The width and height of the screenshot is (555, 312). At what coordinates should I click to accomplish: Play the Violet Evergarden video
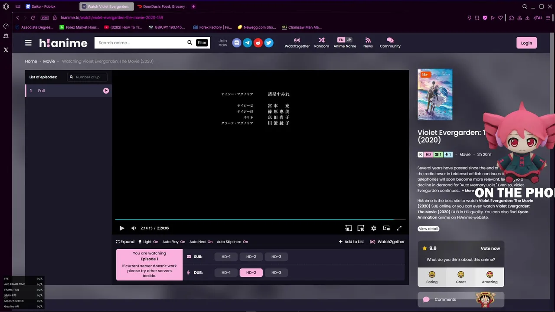[122, 228]
